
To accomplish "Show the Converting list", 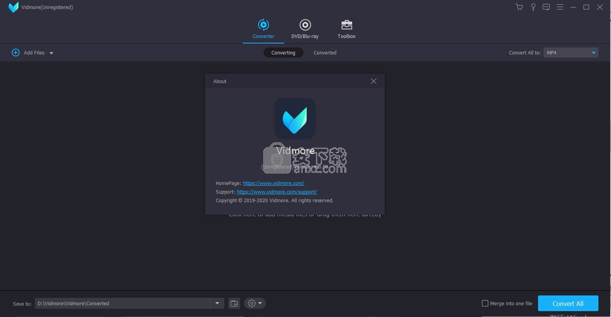I will coord(283,53).
